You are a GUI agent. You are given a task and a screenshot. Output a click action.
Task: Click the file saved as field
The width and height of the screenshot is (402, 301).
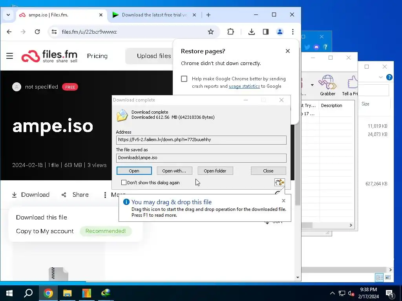[201, 158]
